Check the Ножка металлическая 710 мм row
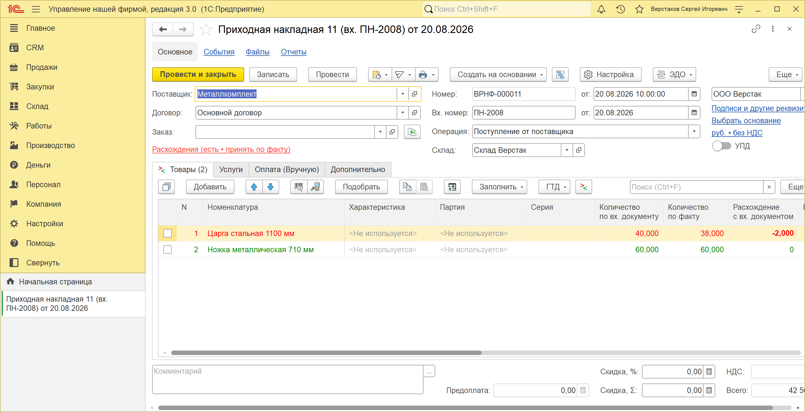This screenshot has width=805, height=412. click(168, 250)
